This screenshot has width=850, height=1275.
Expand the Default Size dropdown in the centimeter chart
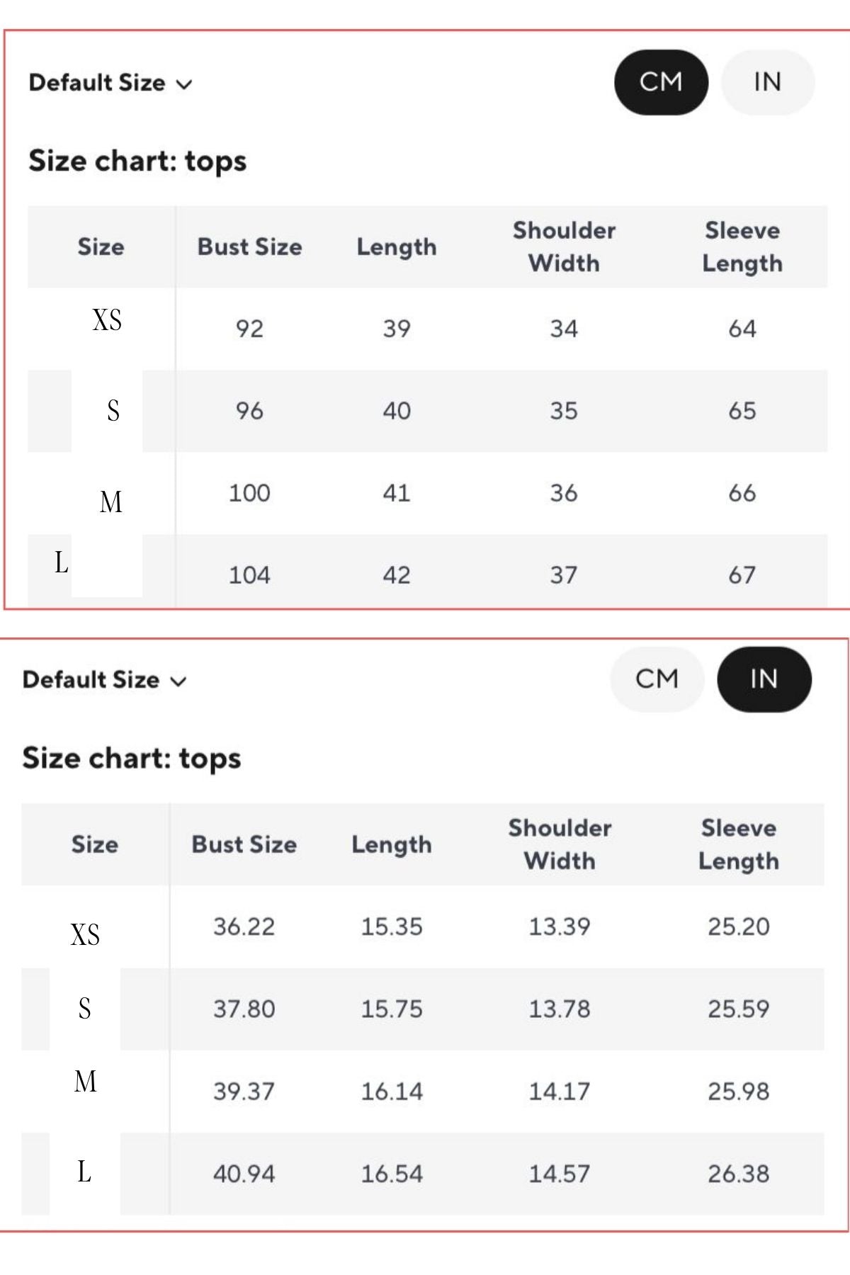coord(110,83)
